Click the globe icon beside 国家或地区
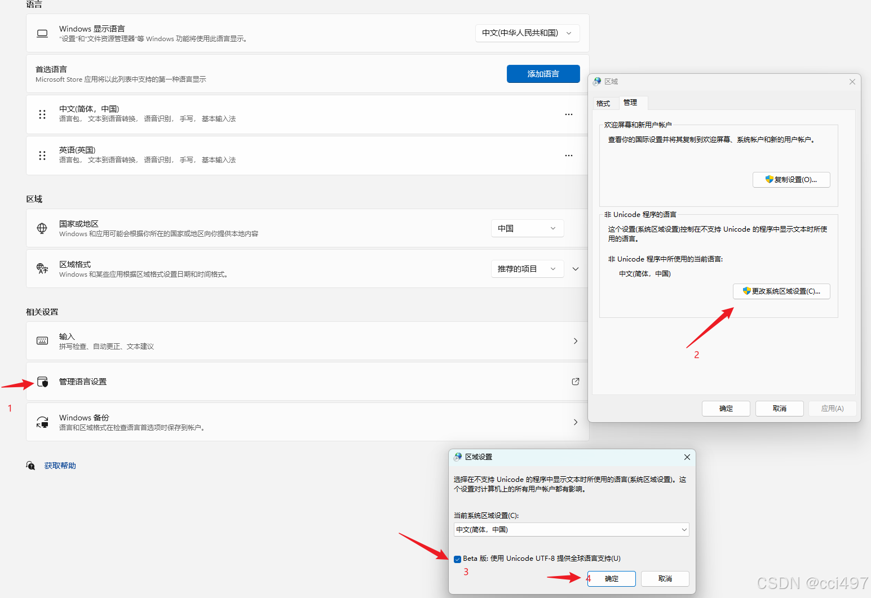Viewport: 871px width, 598px height. 42,228
